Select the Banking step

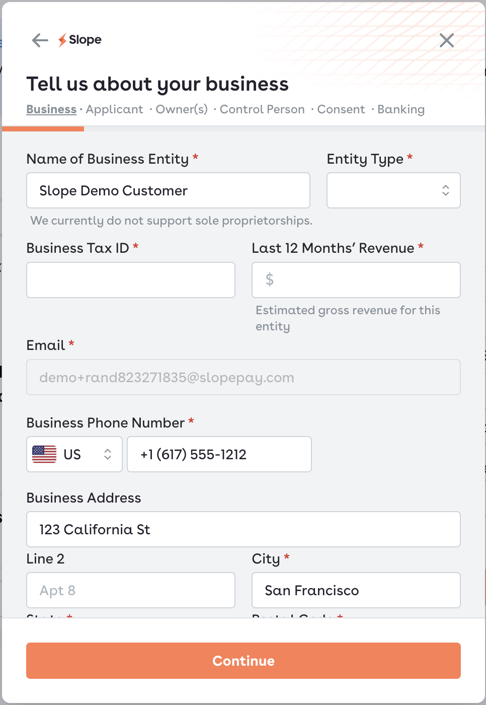401,109
